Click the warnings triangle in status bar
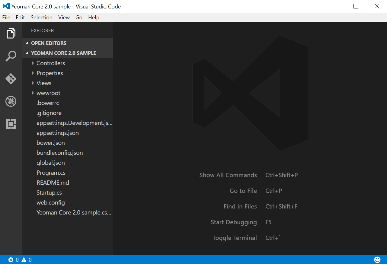Viewport: 387px width, 264px height. (24, 260)
